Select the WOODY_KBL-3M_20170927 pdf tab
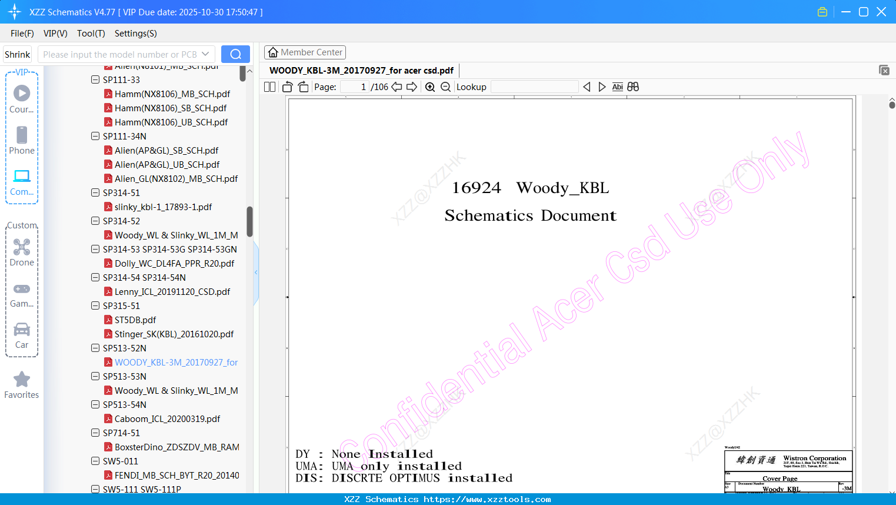This screenshot has width=896, height=505. coord(361,70)
